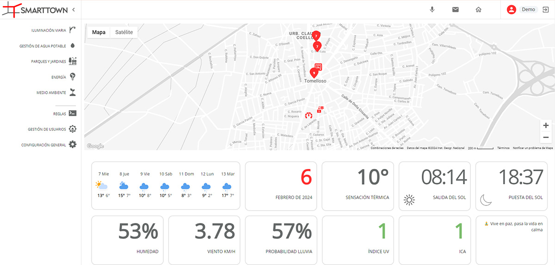Click the date value 6

(x=307, y=178)
